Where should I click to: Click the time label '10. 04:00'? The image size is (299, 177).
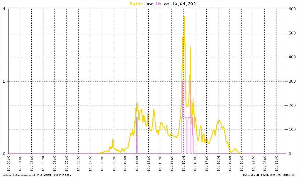tap(55, 164)
